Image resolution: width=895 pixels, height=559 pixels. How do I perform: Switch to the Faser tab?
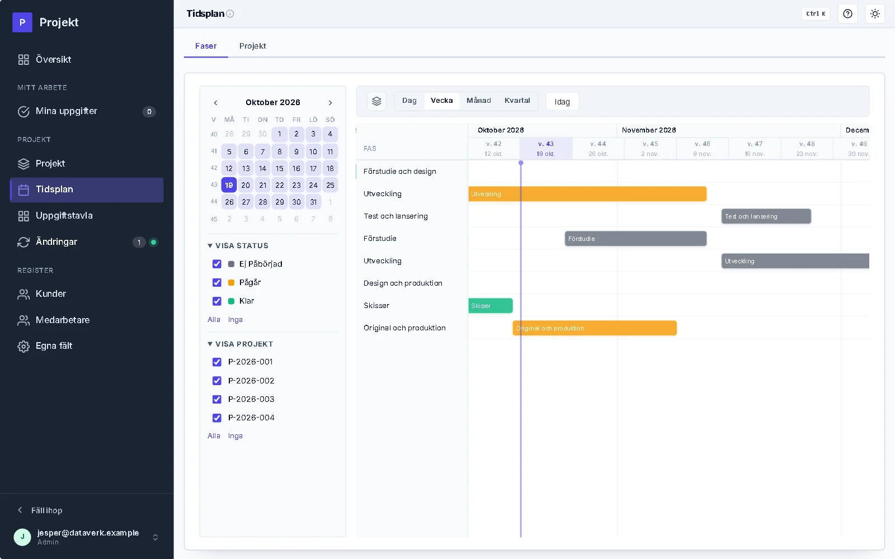(206, 46)
